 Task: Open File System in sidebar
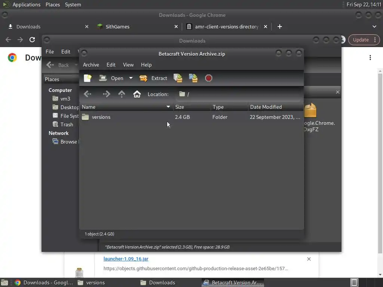click(x=65, y=116)
